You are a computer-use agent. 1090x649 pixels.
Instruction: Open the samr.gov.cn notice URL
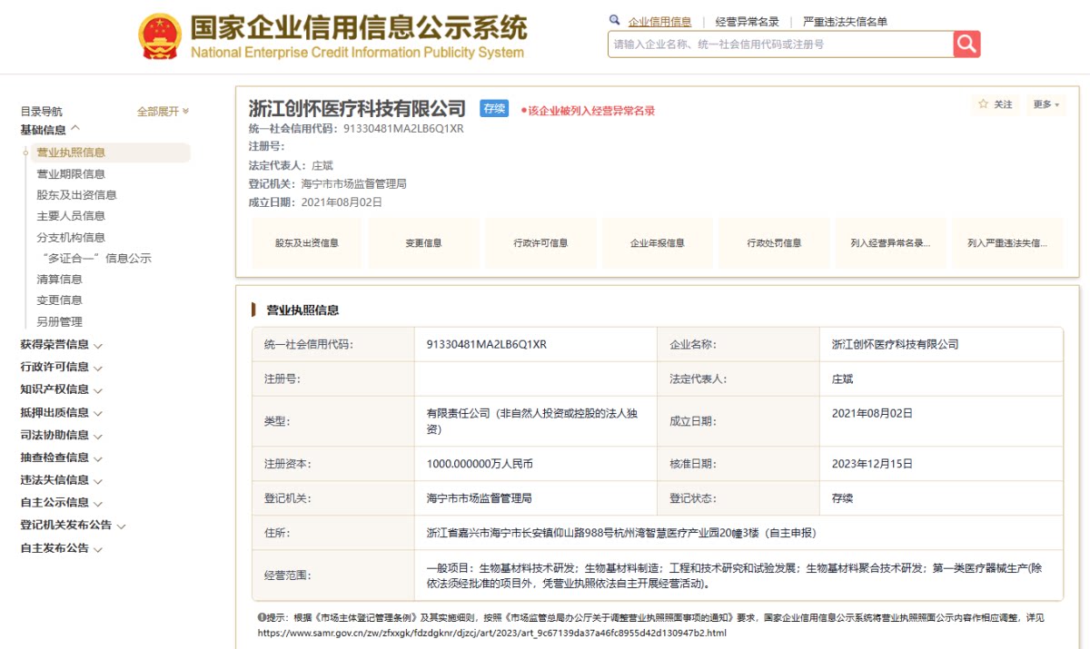(x=492, y=633)
